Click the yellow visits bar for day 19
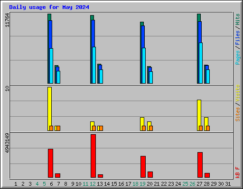 pyautogui.click(x=142, y=121)
